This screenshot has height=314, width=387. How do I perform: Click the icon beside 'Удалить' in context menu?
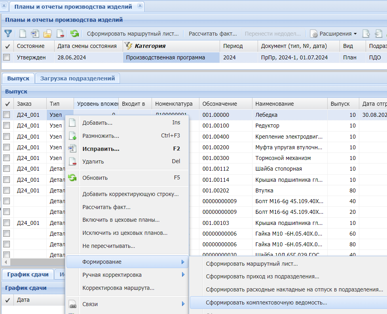coord(72,161)
